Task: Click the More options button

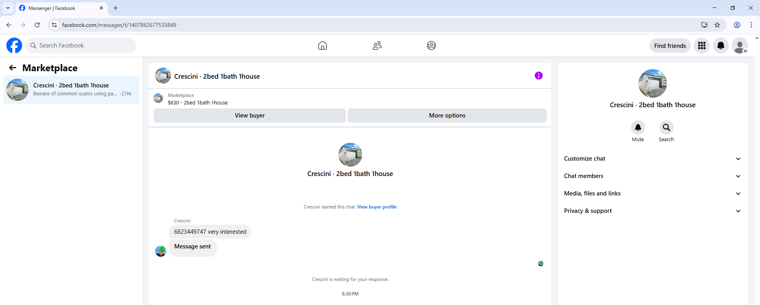Action: click(447, 116)
